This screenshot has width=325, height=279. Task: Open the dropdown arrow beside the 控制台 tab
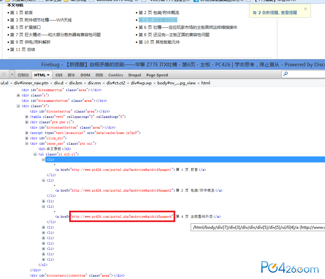coord(12,74)
